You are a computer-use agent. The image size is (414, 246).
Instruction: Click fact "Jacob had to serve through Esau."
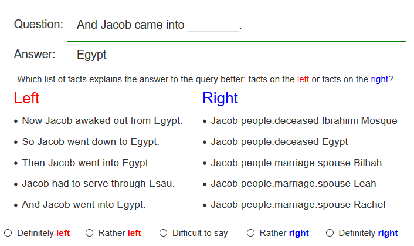pos(98,184)
